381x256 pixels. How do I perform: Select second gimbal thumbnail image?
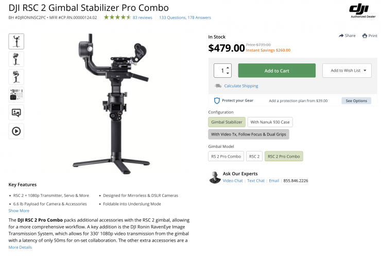[x=16, y=59]
